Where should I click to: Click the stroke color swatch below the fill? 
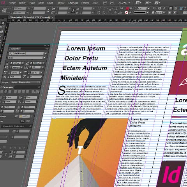pos(126,13)
